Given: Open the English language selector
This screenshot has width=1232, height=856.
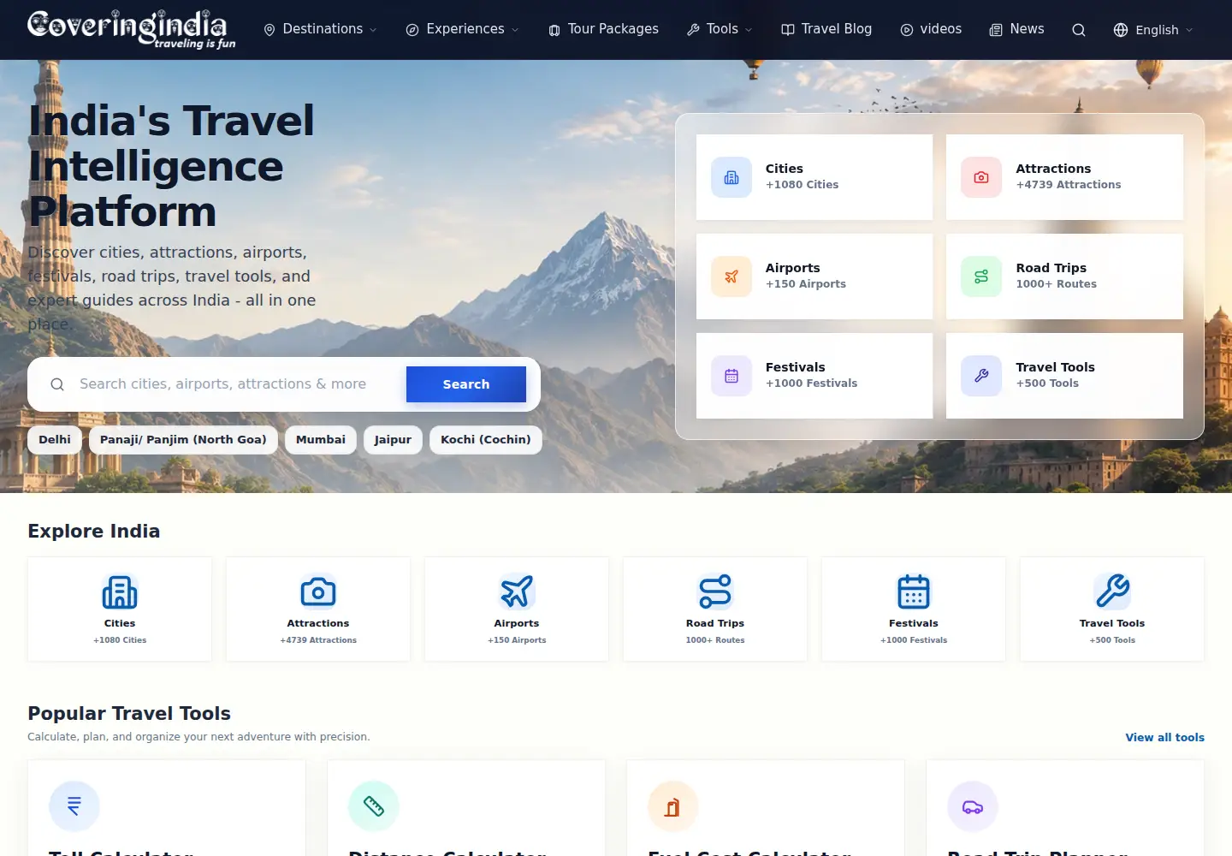Looking at the screenshot, I should pos(1153,30).
